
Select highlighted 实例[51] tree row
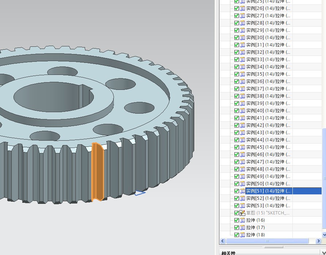[283, 191]
